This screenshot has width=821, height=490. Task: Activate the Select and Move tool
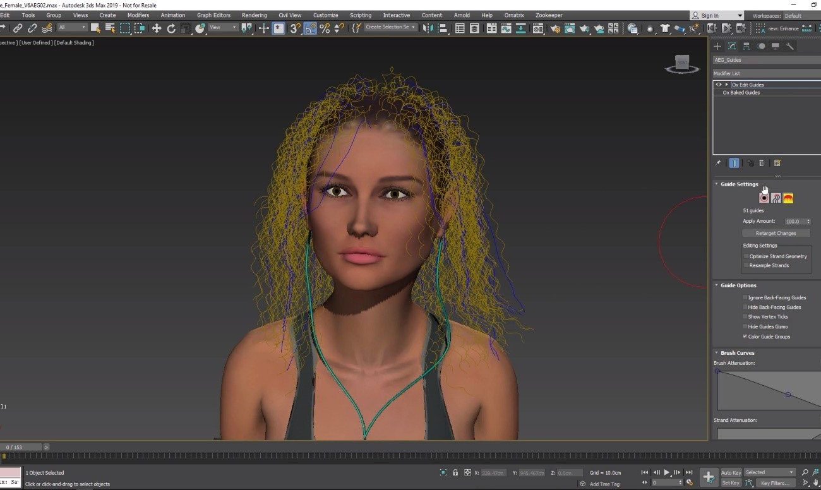pos(157,28)
